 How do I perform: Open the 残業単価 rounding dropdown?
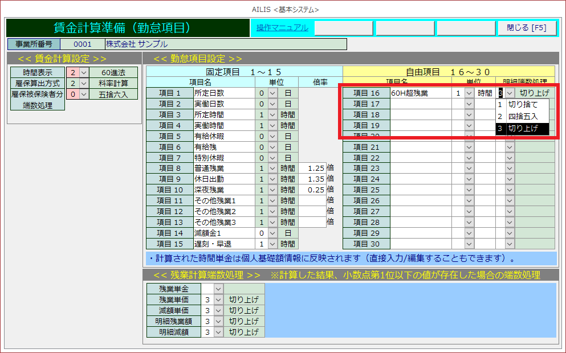tap(218, 300)
